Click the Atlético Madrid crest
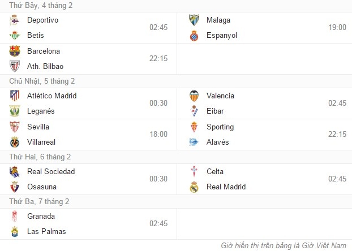Viewport: 352px width, 251px height. click(15, 96)
